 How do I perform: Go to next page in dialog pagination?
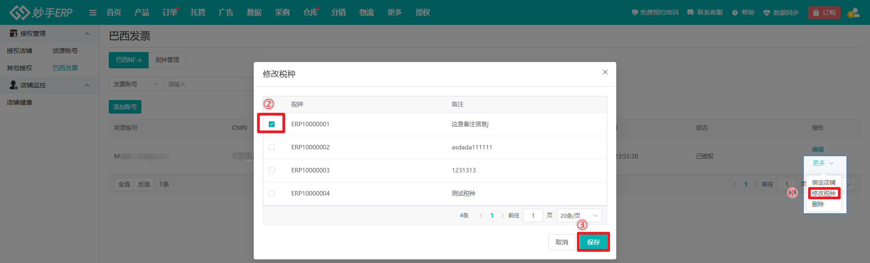[x=503, y=216]
